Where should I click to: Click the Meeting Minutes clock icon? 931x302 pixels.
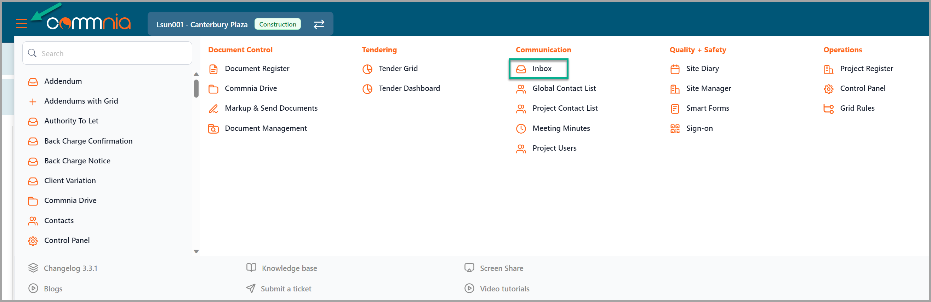coord(521,129)
